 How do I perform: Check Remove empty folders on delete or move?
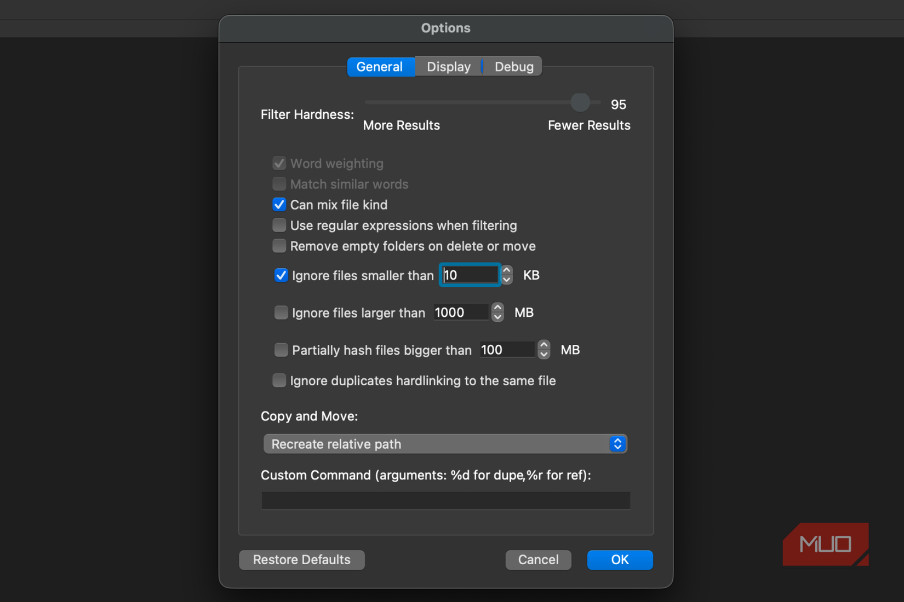click(x=279, y=246)
